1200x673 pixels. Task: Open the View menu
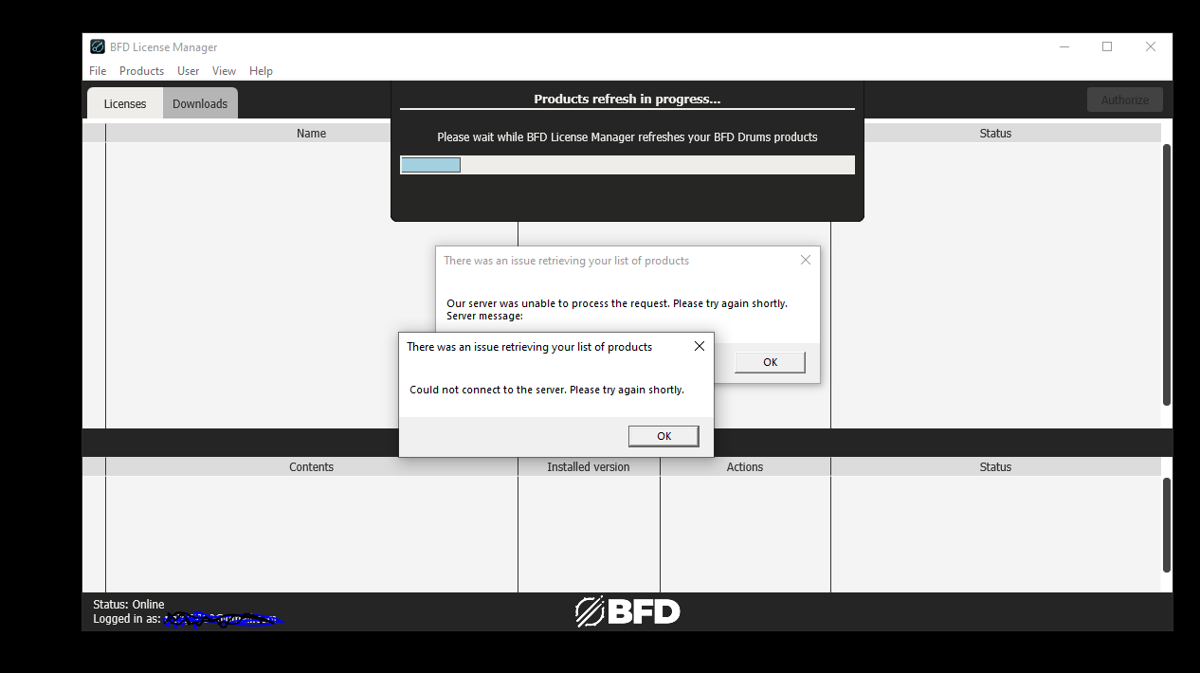[x=224, y=71]
